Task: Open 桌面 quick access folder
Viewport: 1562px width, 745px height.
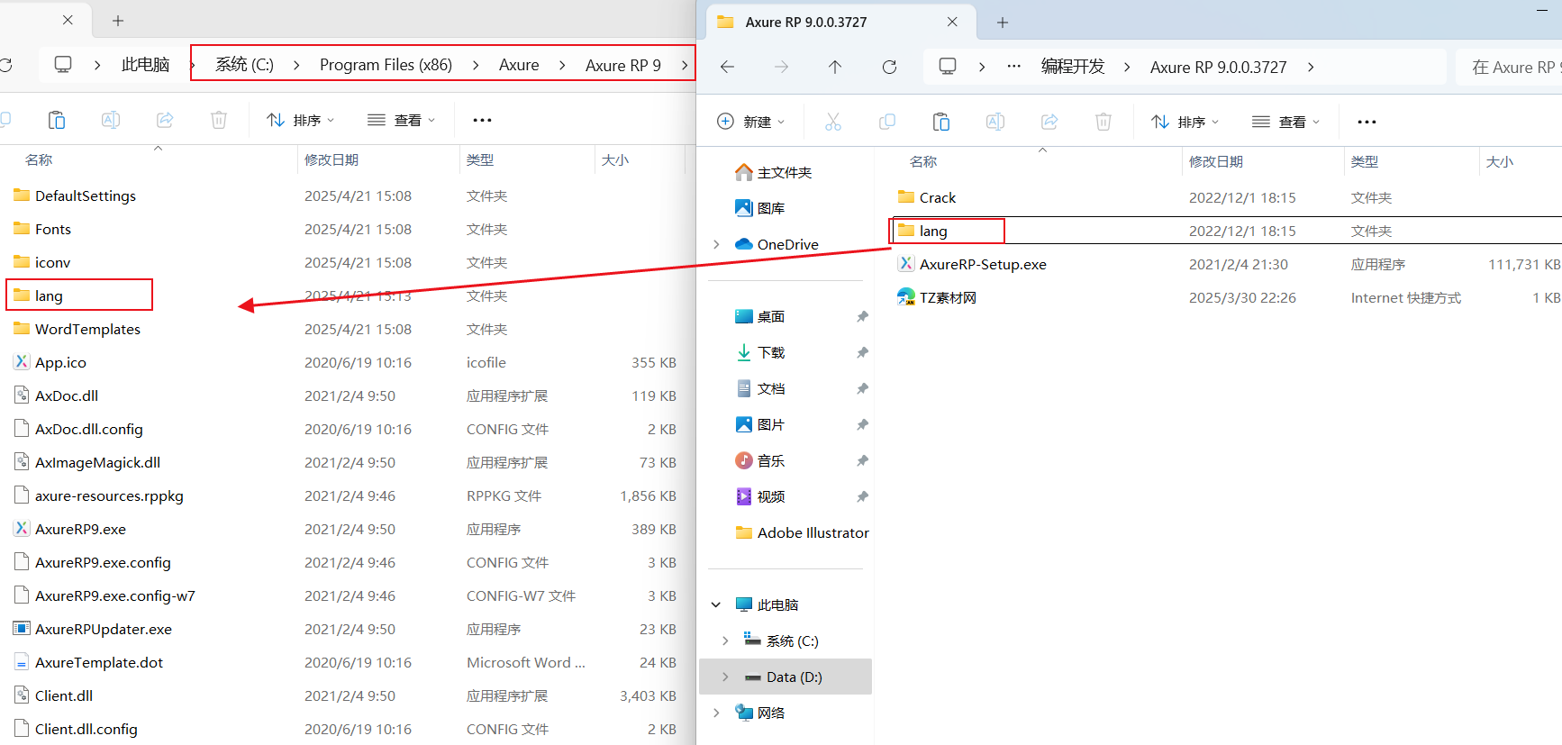Action: pos(760,316)
